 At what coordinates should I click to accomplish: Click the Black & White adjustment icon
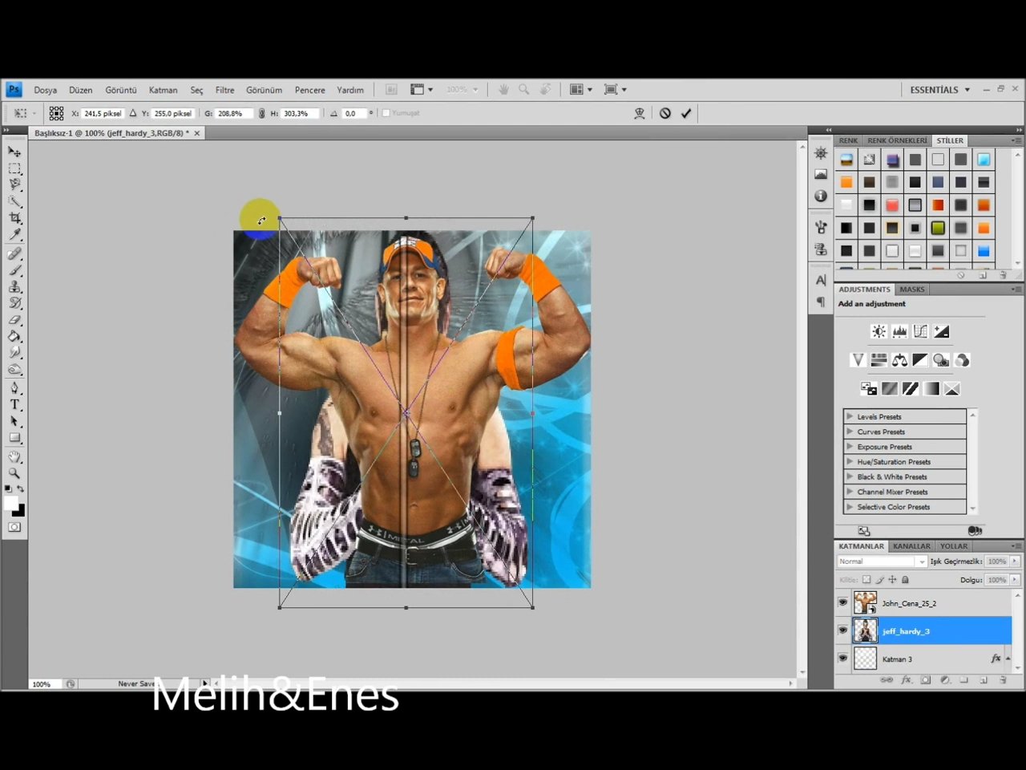point(920,360)
